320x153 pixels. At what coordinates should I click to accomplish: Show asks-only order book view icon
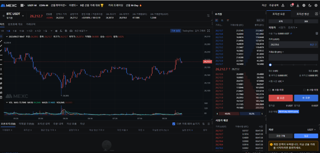tap(228, 20)
